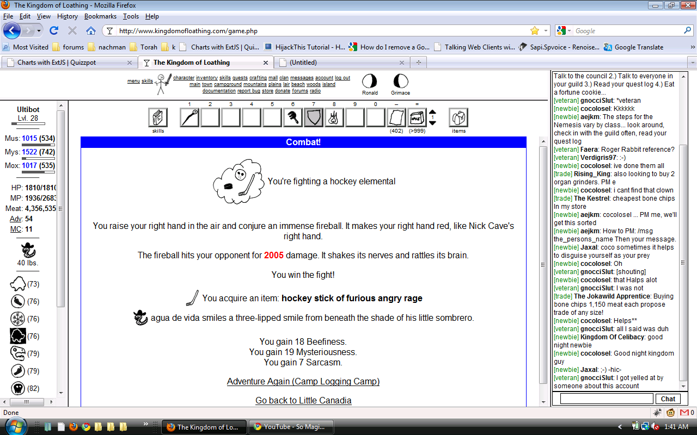Toggle the muted volume icon in system tray
The width and height of the screenshot is (697, 435).
pos(656,427)
